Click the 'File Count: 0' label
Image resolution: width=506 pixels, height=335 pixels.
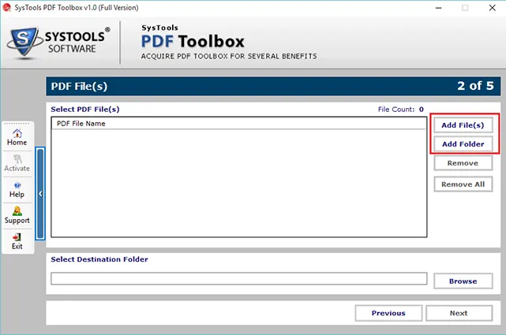[x=400, y=110]
